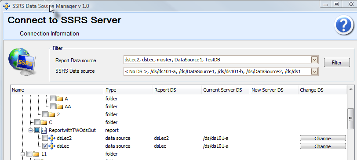The image size is (357, 160).
Task: Check the dsLec2 data source checkbox
Action: click(x=45, y=138)
